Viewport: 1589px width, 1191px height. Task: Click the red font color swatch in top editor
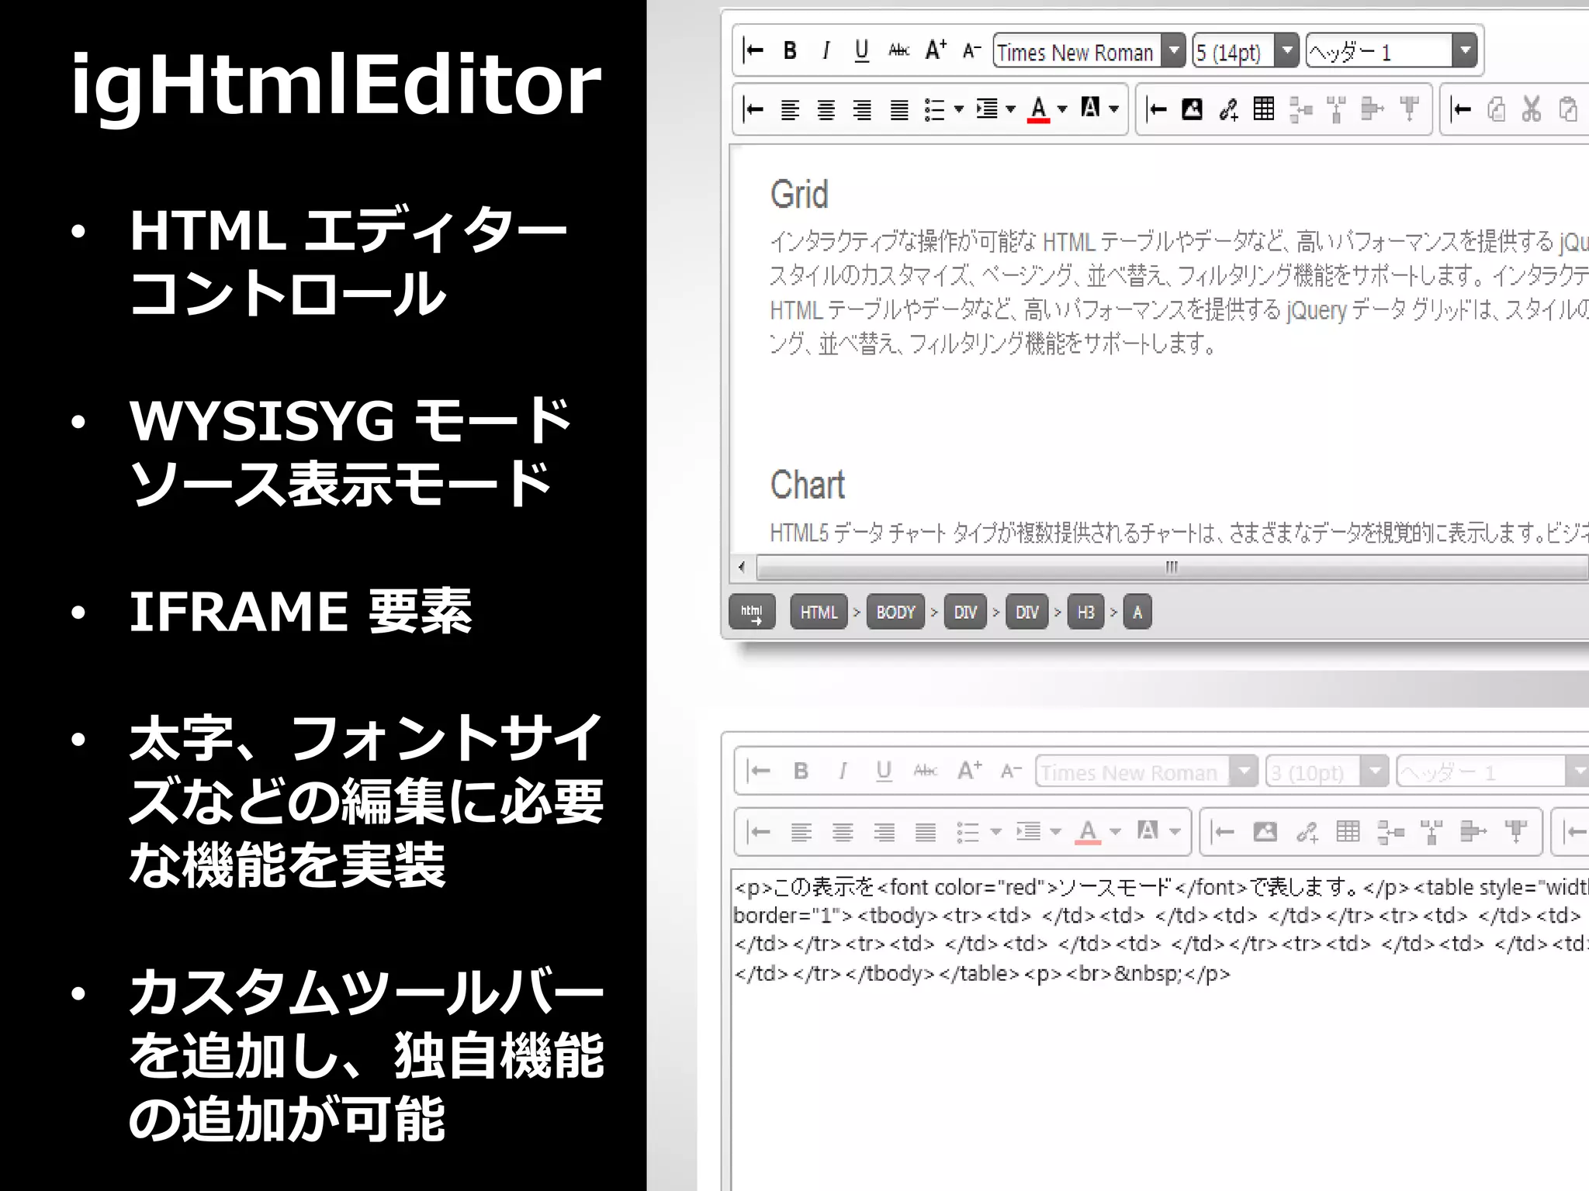1039,109
